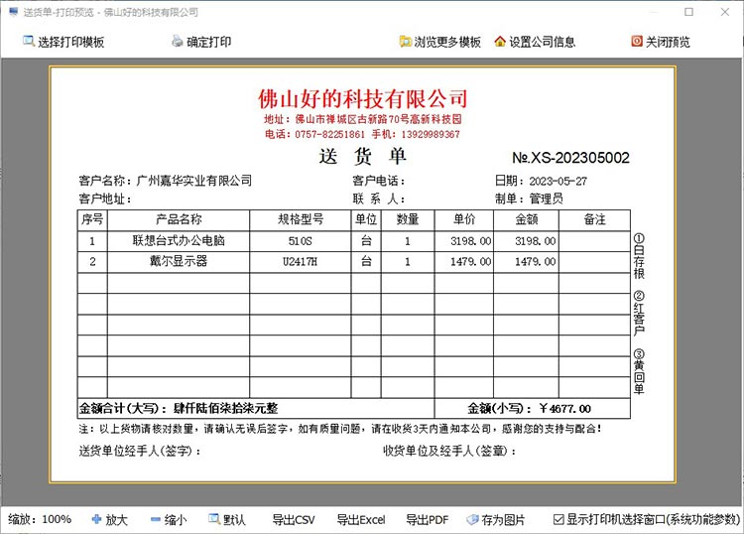744x534 pixels.
Task: Reset zoom with 默认
Action: [234, 520]
